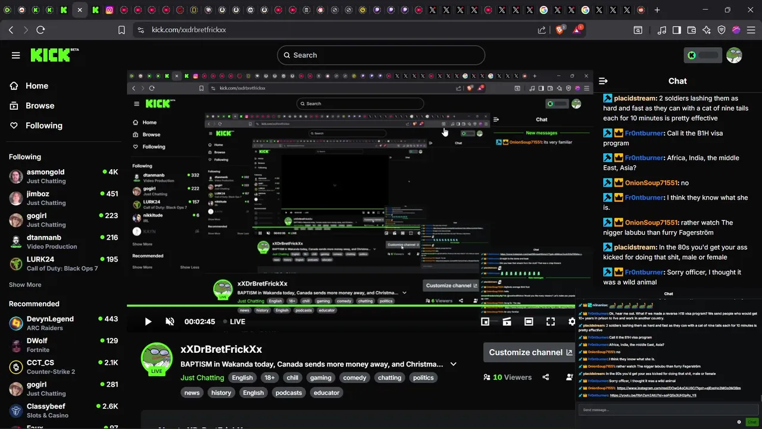Expand the stream title chevron
This screenshot has width=762, height=429.
tap(454, 364)
